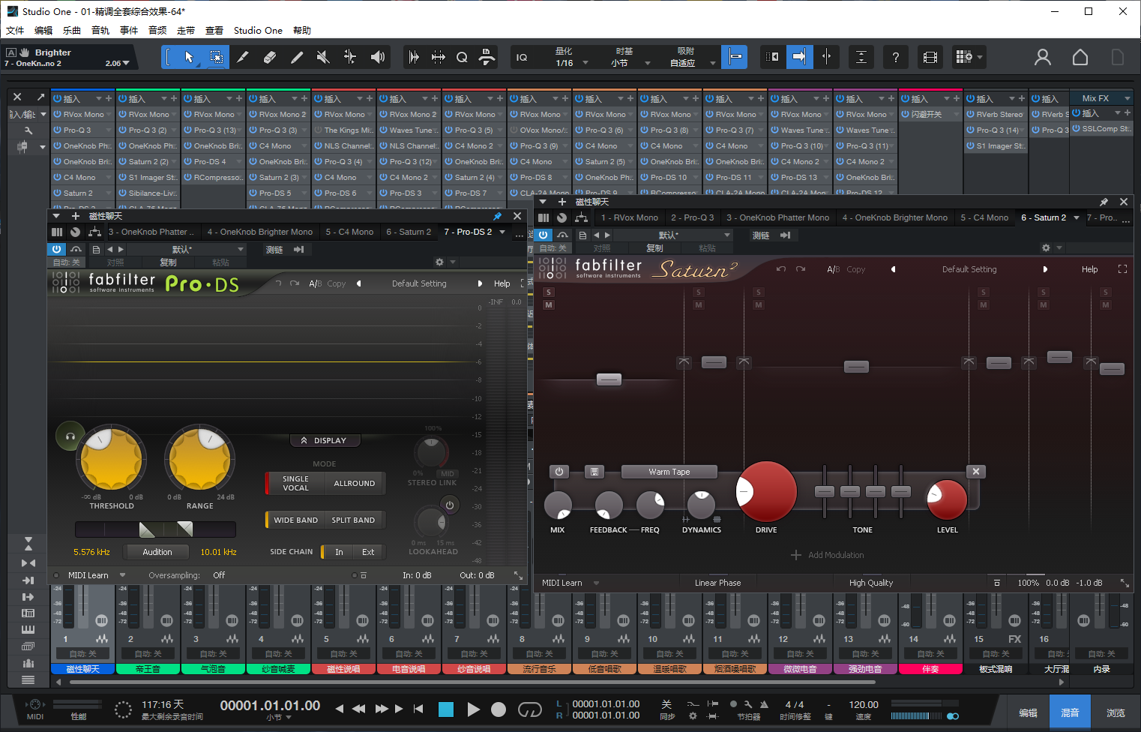Select the Eraser tool

click(x=270, y=57)
